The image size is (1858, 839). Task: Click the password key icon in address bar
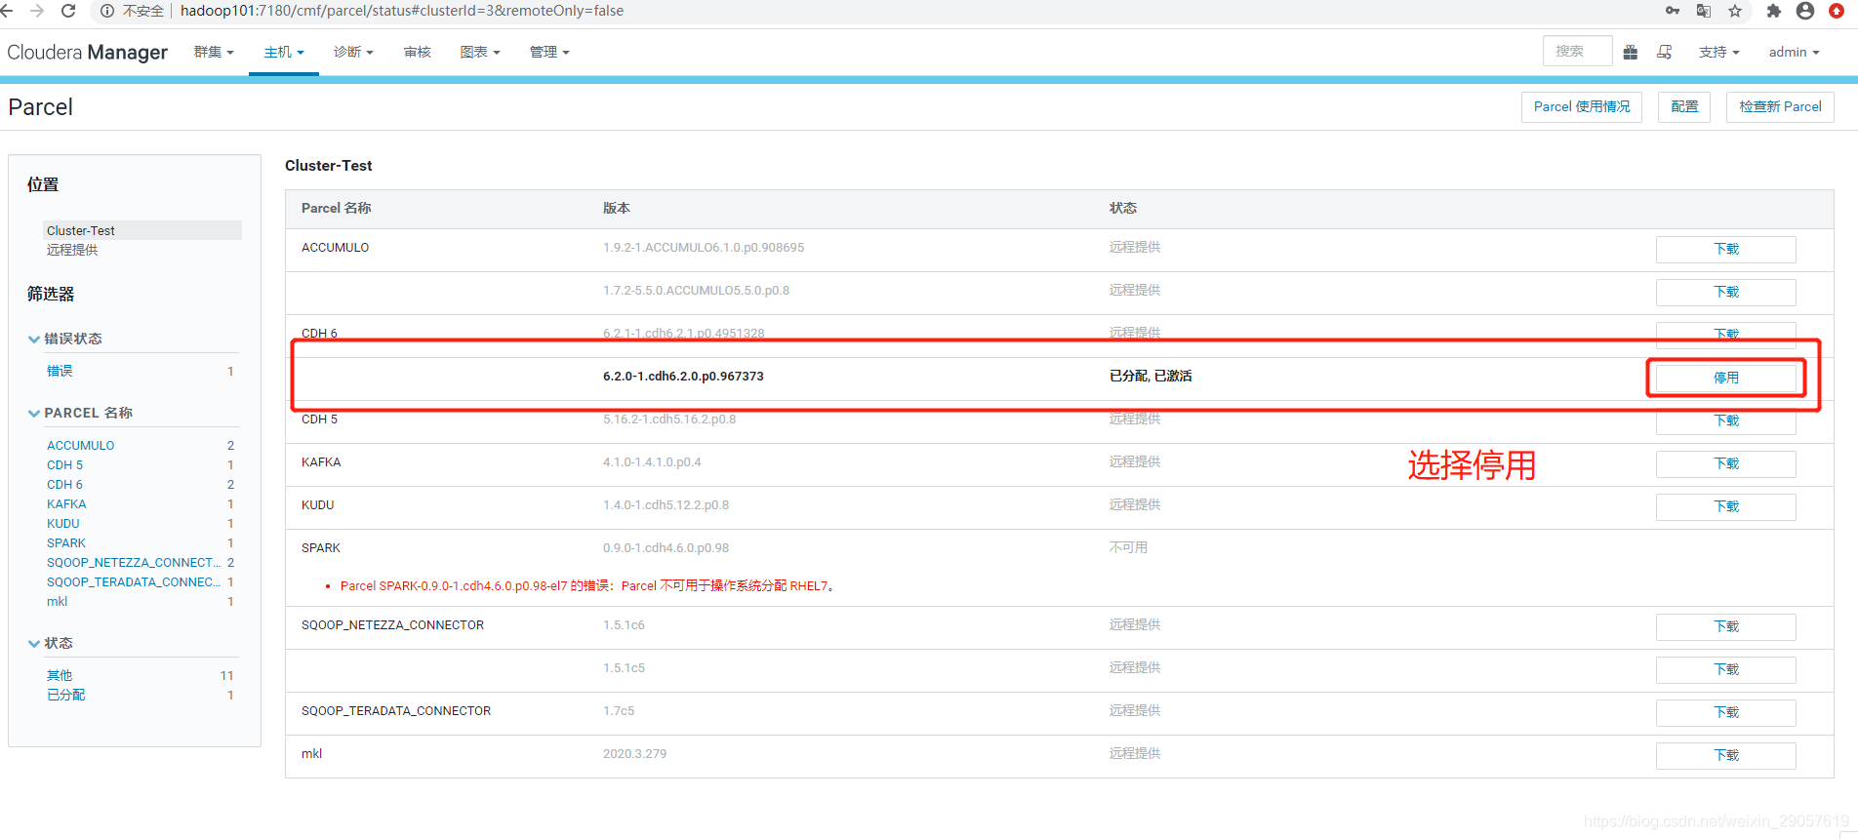[1673, 11]
